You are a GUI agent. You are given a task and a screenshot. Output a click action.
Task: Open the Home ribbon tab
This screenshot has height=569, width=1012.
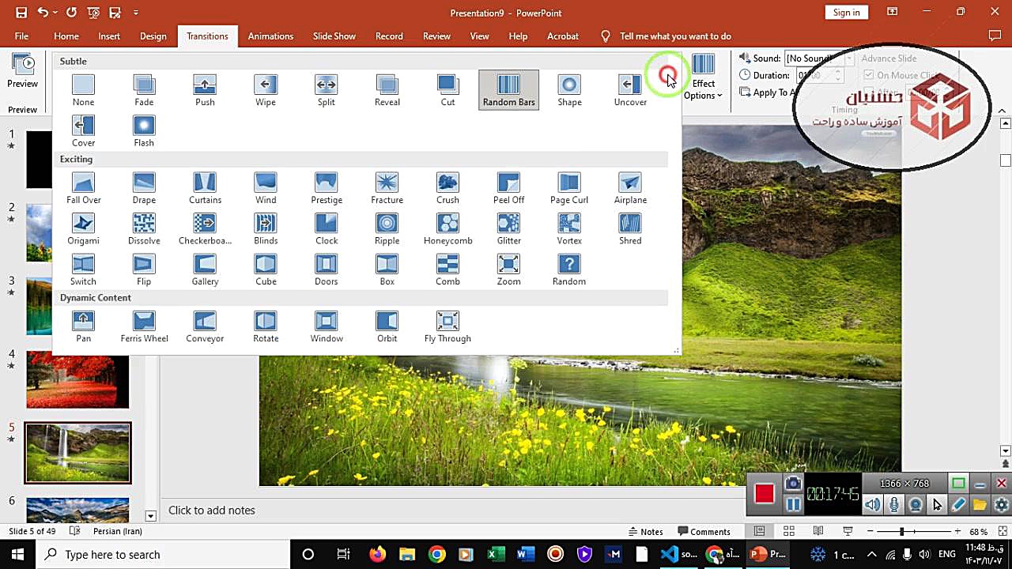(x=66, y=36)
